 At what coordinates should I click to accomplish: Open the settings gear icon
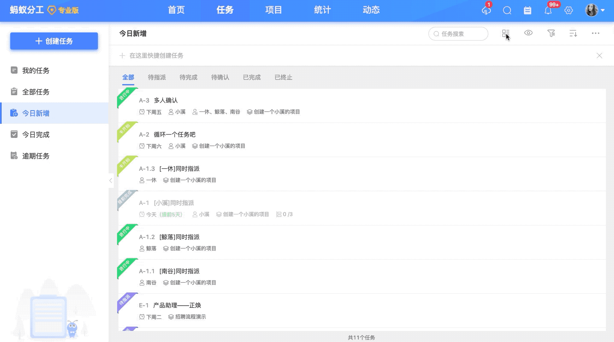click(569, 11)
